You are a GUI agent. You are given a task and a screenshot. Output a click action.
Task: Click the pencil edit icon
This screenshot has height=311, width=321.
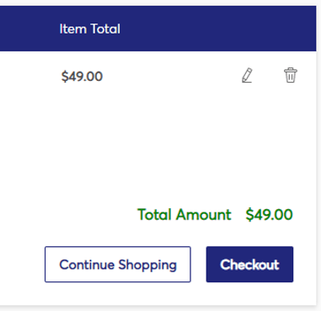click(247, 75)
